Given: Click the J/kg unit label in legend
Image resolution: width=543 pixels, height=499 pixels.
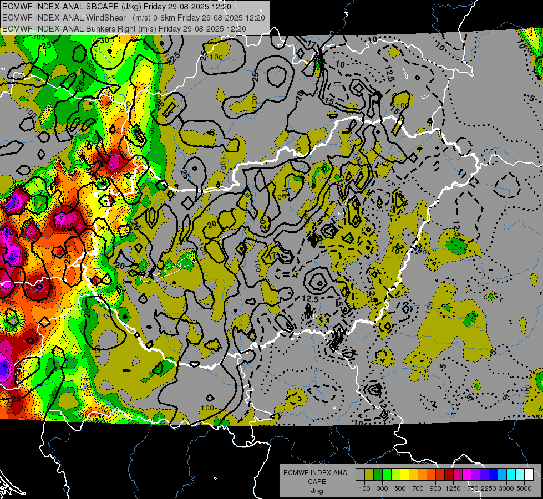Looking at the screenshot, I should coord(317,490).
